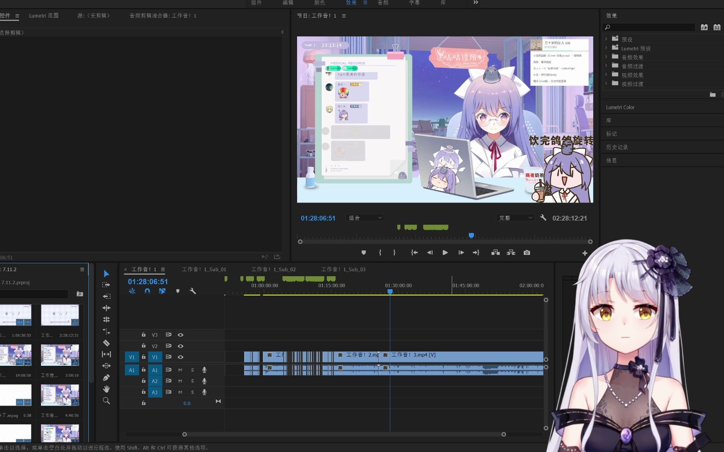Go to Out point
Screen dimensions: 724x452
(x=476, y=253)
